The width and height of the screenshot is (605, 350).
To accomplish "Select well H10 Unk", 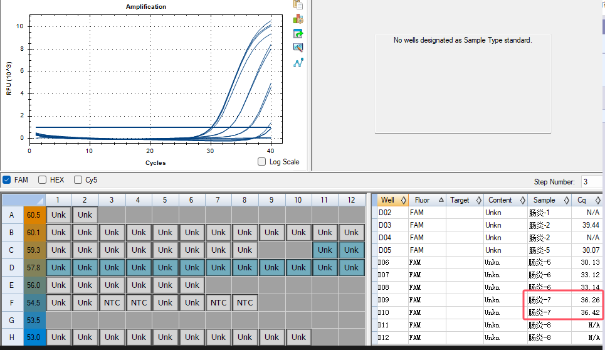I will coord(298,337).
